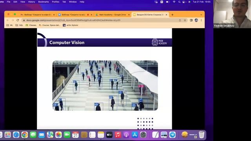Switch to first Вебінар tab
Image resolution: width=251 pixels, height=141 pixels.
coord(38,15)
